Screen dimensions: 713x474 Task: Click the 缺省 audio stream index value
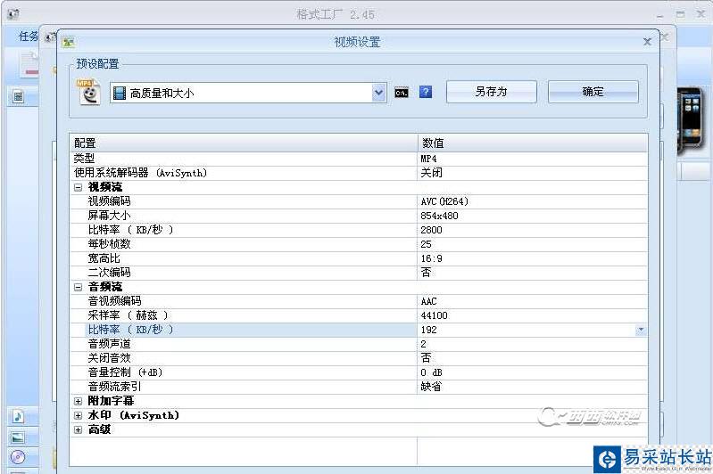pyautogui.click(x=533, y=387)
